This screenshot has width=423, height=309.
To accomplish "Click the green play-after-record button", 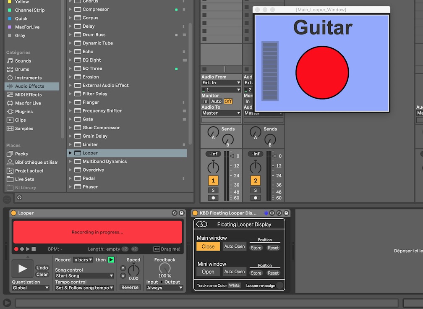I will pyautogui.click(x=111, y=260).
